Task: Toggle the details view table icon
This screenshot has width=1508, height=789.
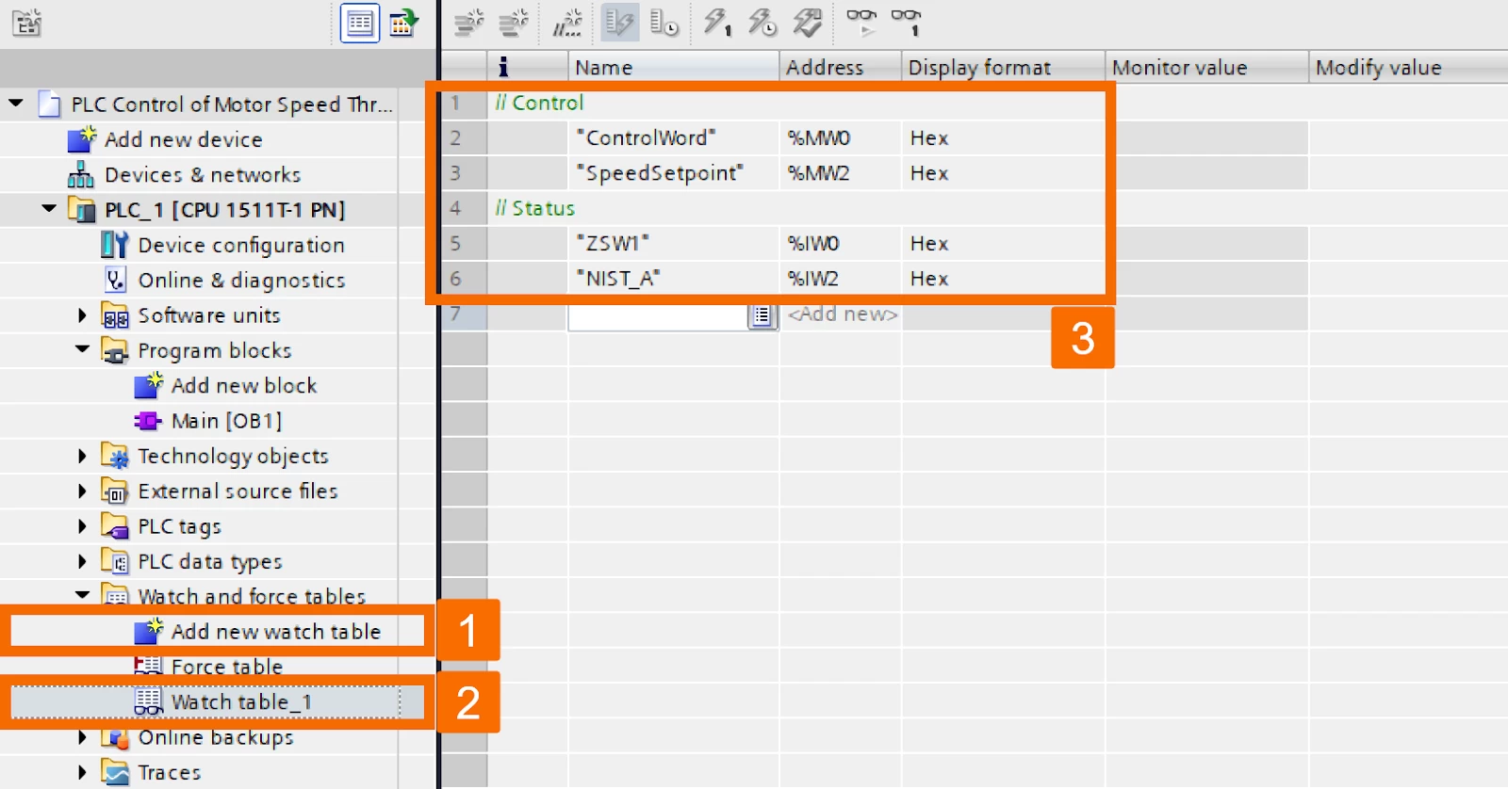Action: (x=360, y=24)
